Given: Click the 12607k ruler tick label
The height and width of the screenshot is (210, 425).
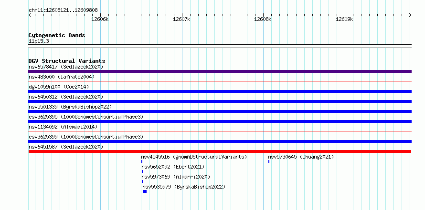Looking at the screenshot, I should [x=181, y=19].
